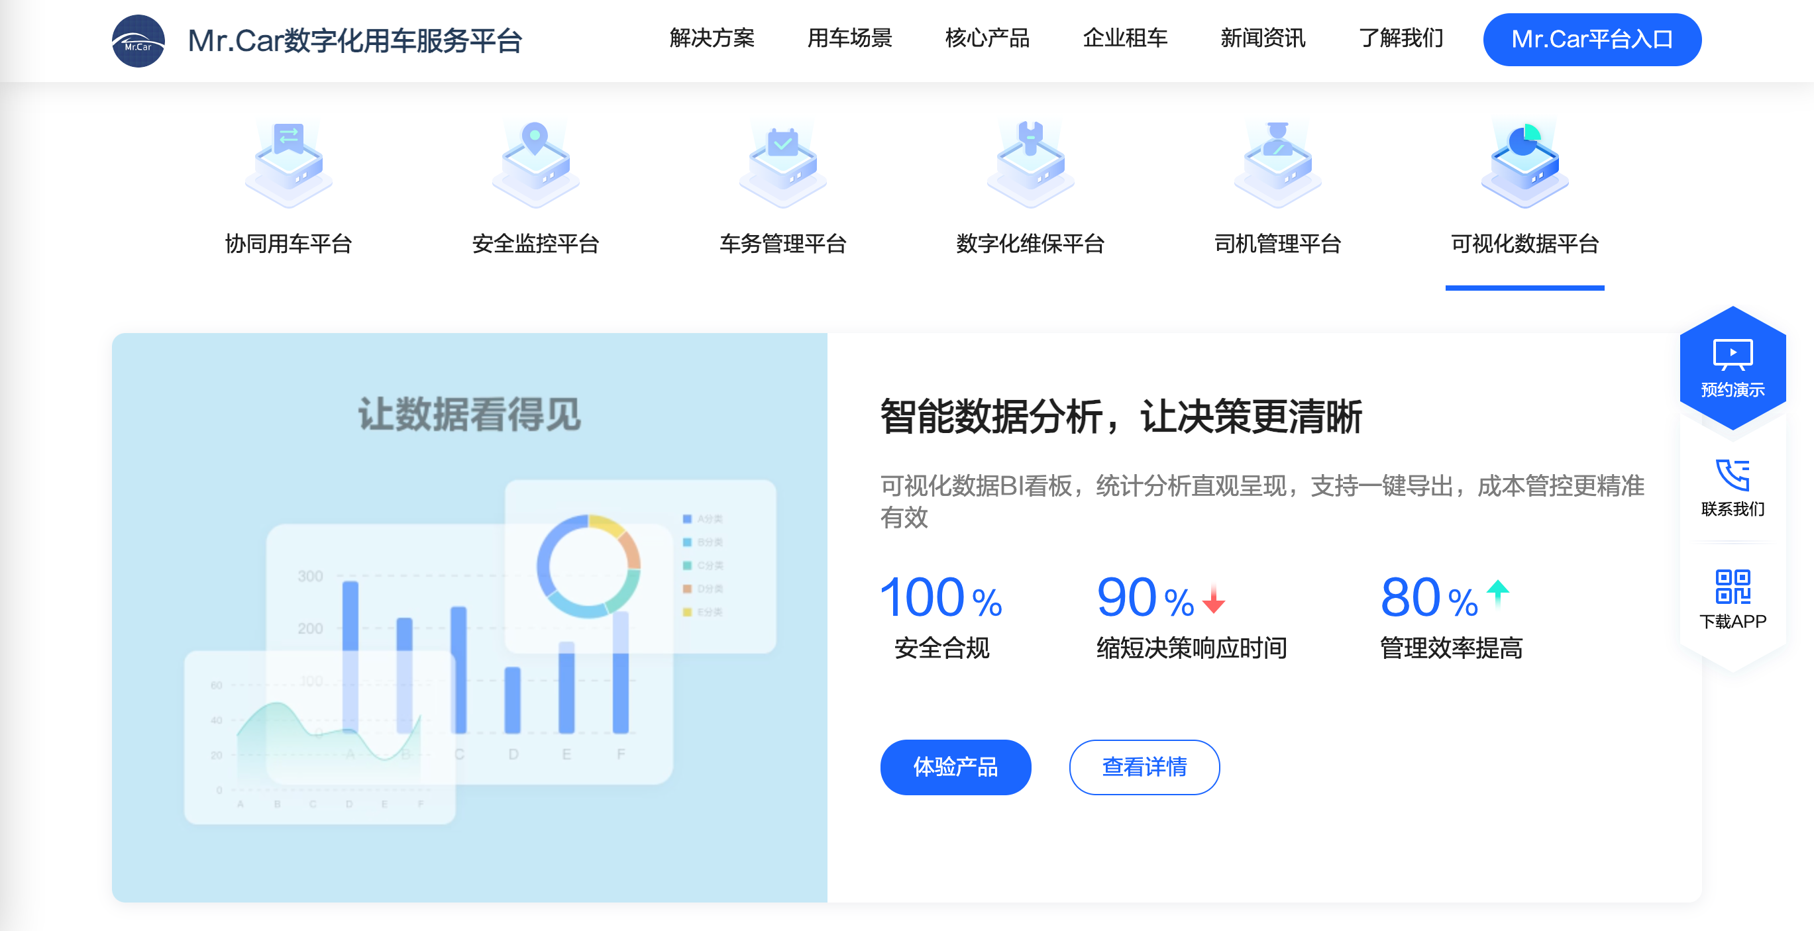Switch to the 司机管理平台 tab label
The width and height of the screenshot is (1814, 931).
click(x=1277, y=244)
